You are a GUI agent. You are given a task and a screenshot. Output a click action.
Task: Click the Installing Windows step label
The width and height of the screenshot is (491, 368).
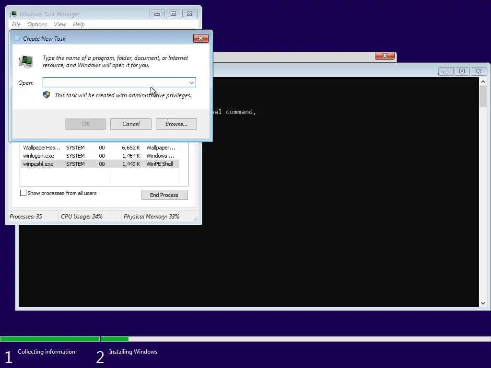(133, 352)
